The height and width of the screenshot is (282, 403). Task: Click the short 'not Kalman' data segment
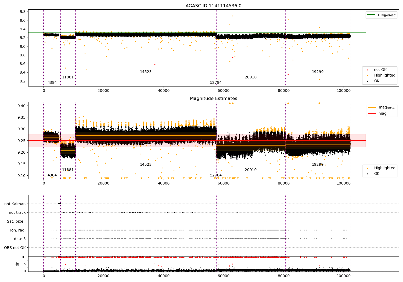59,204
